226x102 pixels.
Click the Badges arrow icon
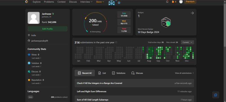tap(192, 13)
